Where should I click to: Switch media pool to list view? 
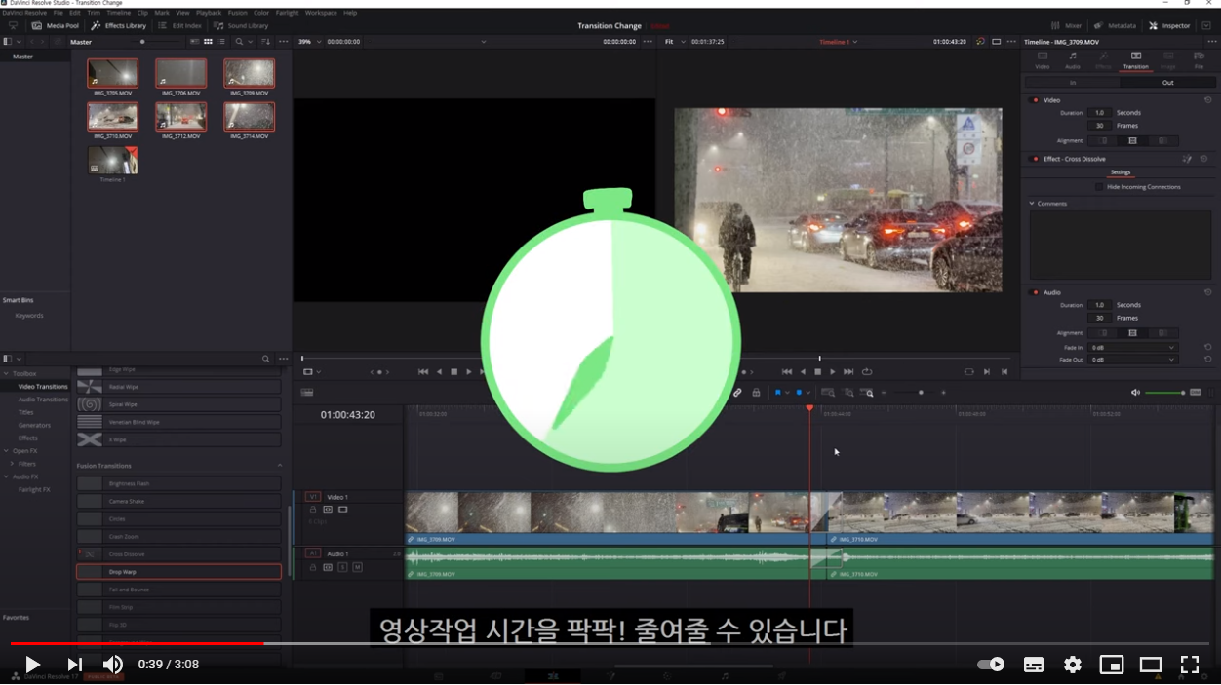221,42
